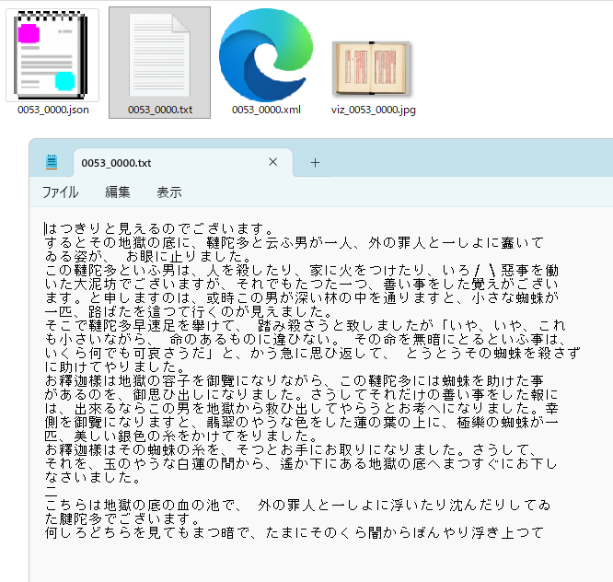Click the line なさいました。
This screenshot has height=582, width=613.
click(x=92, y=477)
